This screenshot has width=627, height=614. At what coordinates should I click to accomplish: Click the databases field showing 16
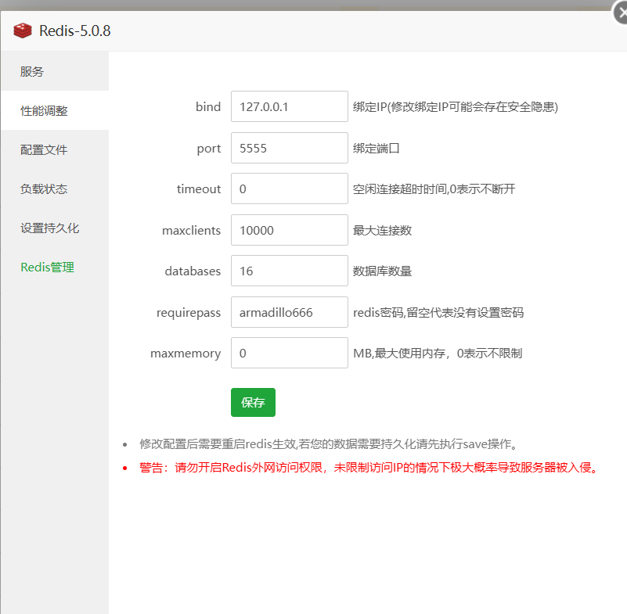click(x=290, y=271)
